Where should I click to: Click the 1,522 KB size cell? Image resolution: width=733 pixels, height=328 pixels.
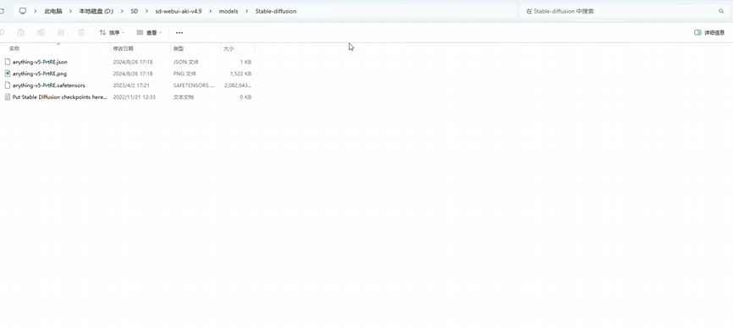(x=240, y=74)
